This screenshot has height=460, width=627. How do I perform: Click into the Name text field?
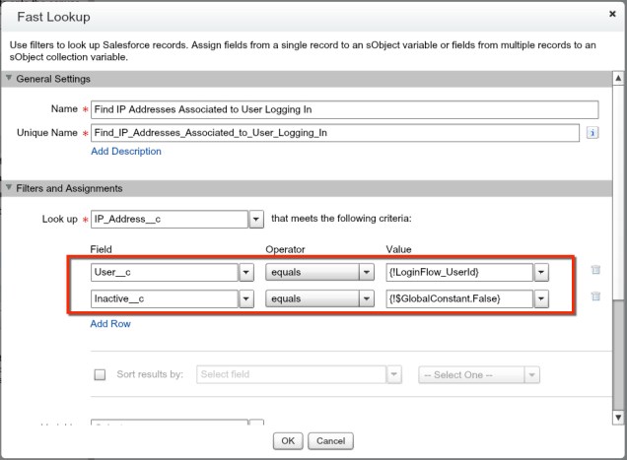coord(344,110)
